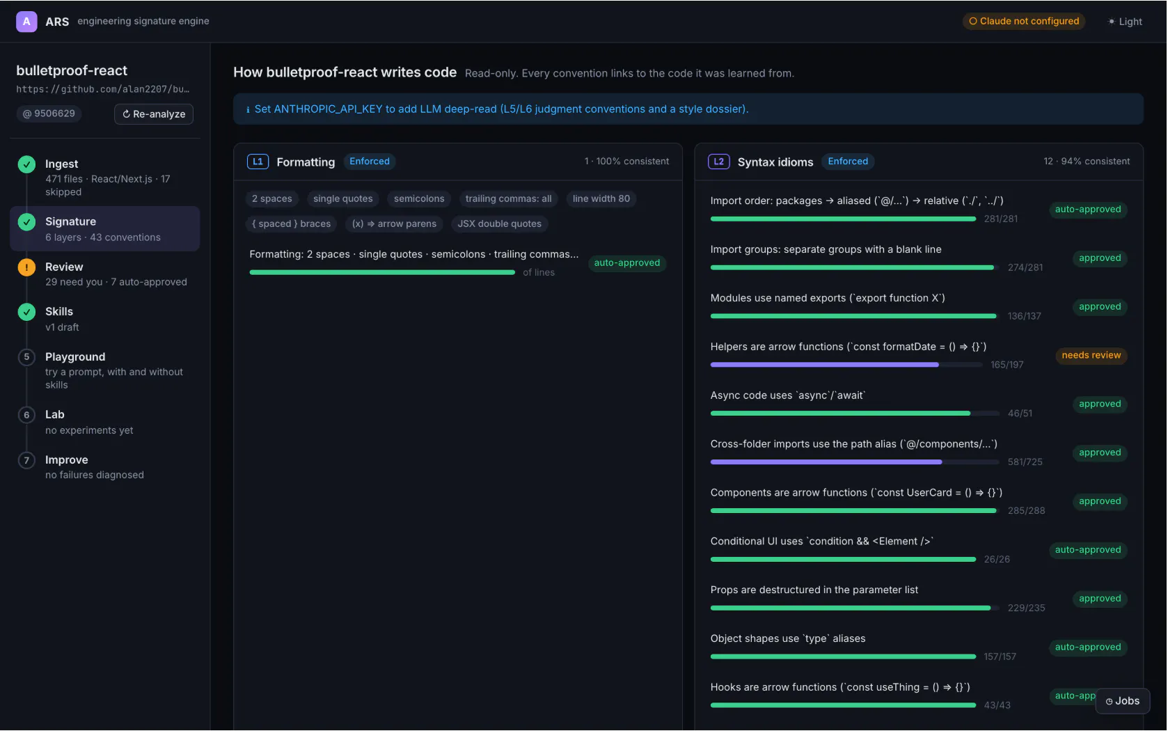1168x731 pixels.
Task: Open the Review step in sidebar
Action: click(x=105, y=274)
